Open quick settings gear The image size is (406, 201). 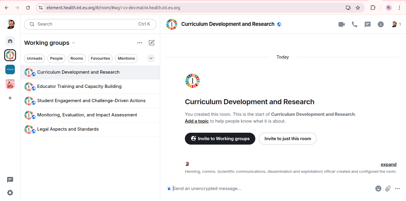click(10, 193)
